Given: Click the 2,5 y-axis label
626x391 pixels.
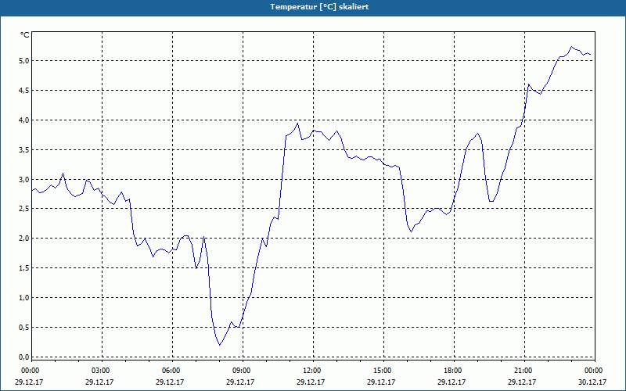Looking at the screenshot, I should click(24, 209).
